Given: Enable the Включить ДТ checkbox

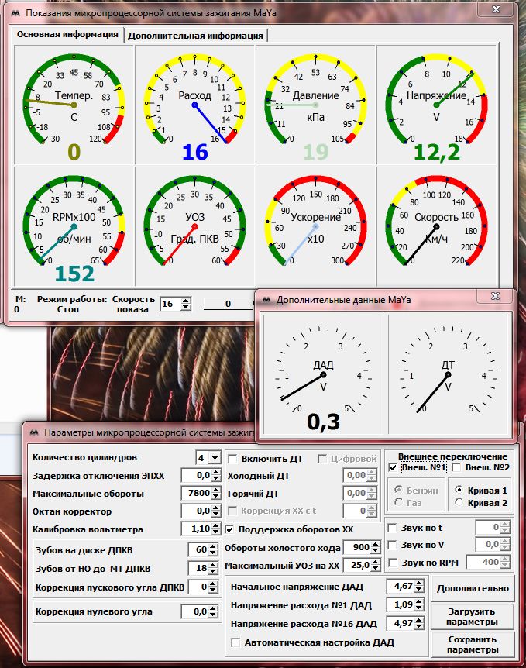Looking at the screenshot, I should (x=232, y=459).
